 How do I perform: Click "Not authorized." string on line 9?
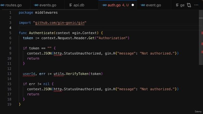click(157, 54)
